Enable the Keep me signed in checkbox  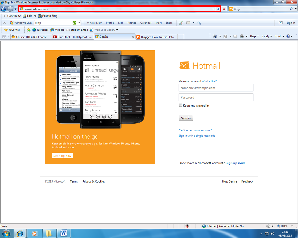point(181,105)
